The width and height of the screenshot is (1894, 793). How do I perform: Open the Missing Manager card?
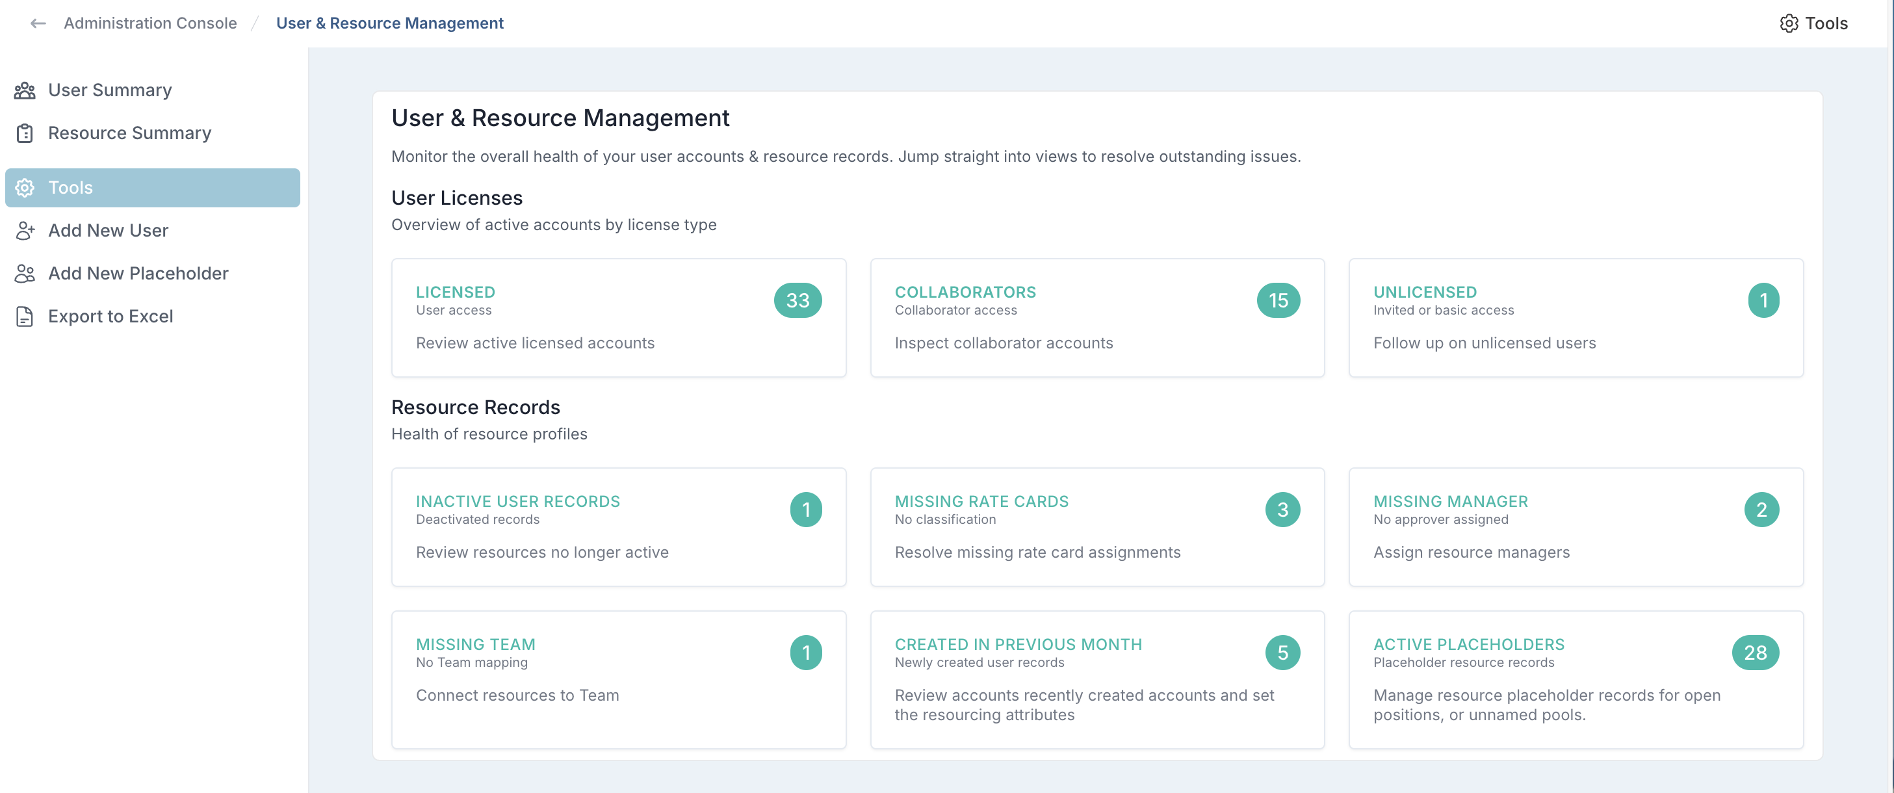click(1575, 526)
